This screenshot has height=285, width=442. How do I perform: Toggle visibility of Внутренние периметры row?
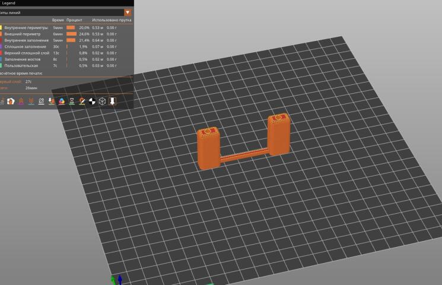(66, 28)
